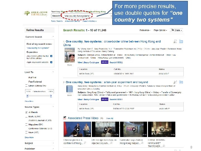The image size is (201, 151).
Task: Click preview icon next to Chinese premier caption
Action: pos(85,143)
